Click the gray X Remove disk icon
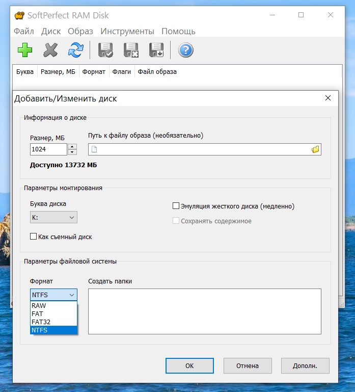 point(50,50)
